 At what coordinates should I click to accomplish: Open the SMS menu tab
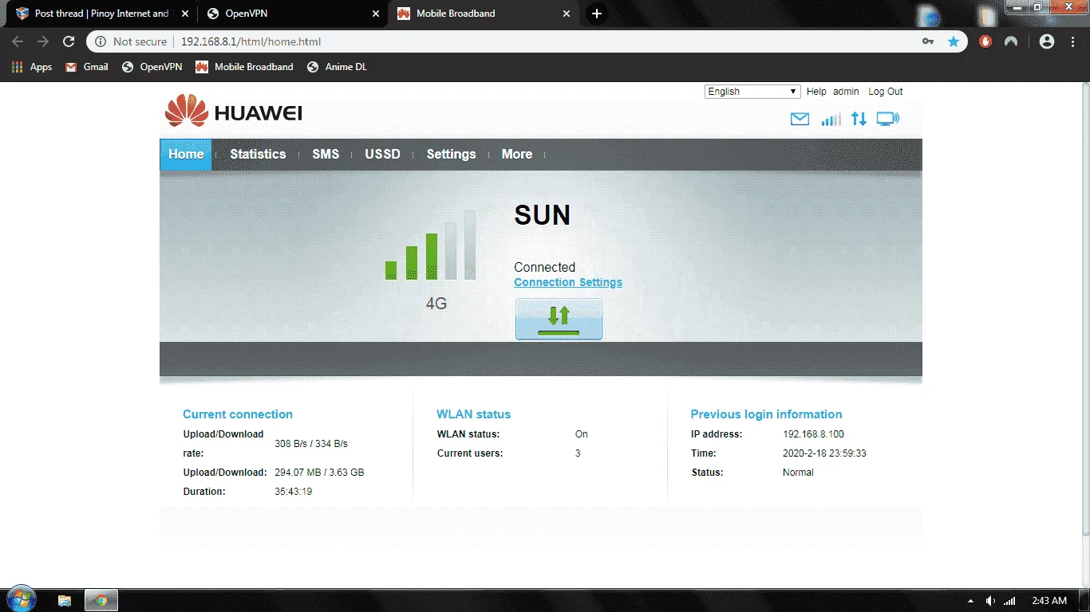(x=326, y=155)
